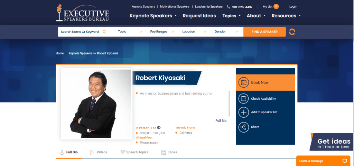Click the Executive Speakers Bureau logo
354x166 pixels.
tap(82, 13)
